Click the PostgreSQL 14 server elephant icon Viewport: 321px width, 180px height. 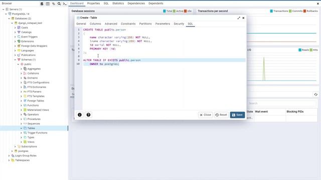pyautogui.click(x=10, y=14)
